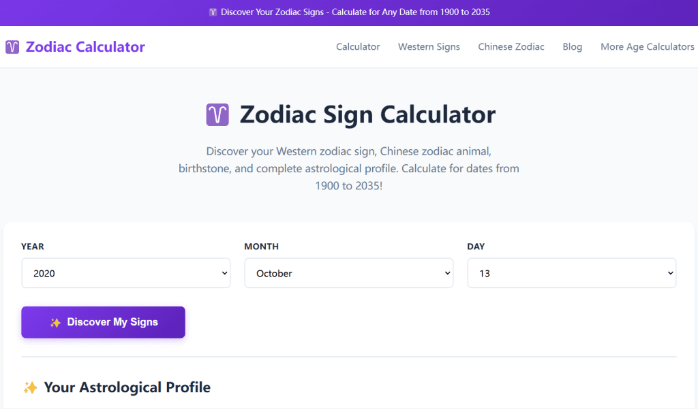The height and width of the screenshot is (410, 698).
Task: Click the Aries ram icon in the header logo
Action: [11, 46]
